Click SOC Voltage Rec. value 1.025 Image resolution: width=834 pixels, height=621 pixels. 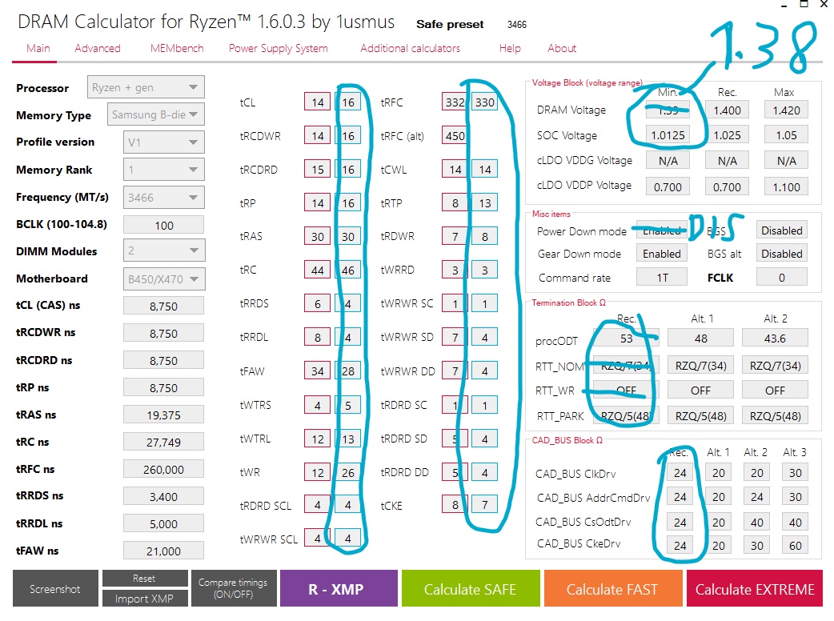pos(727,135)
